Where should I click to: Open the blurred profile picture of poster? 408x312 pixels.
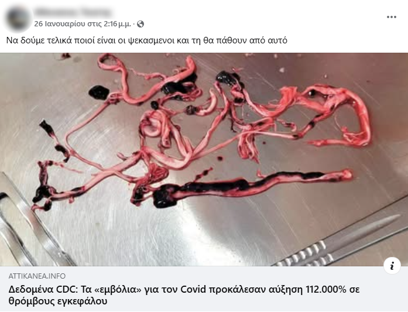pyautogui.click(x=18, y=18)
